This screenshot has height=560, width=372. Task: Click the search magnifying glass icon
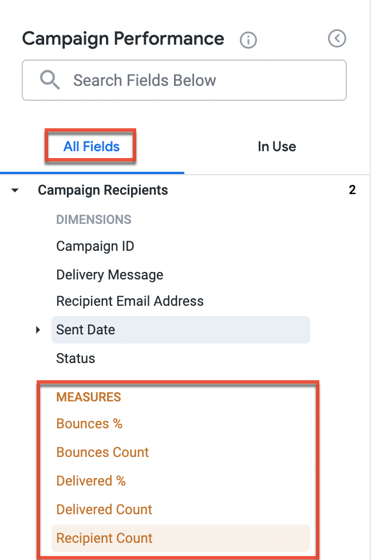tap(49, 80)
